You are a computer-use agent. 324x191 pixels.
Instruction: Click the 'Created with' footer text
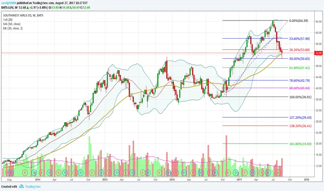coord(9,186)
